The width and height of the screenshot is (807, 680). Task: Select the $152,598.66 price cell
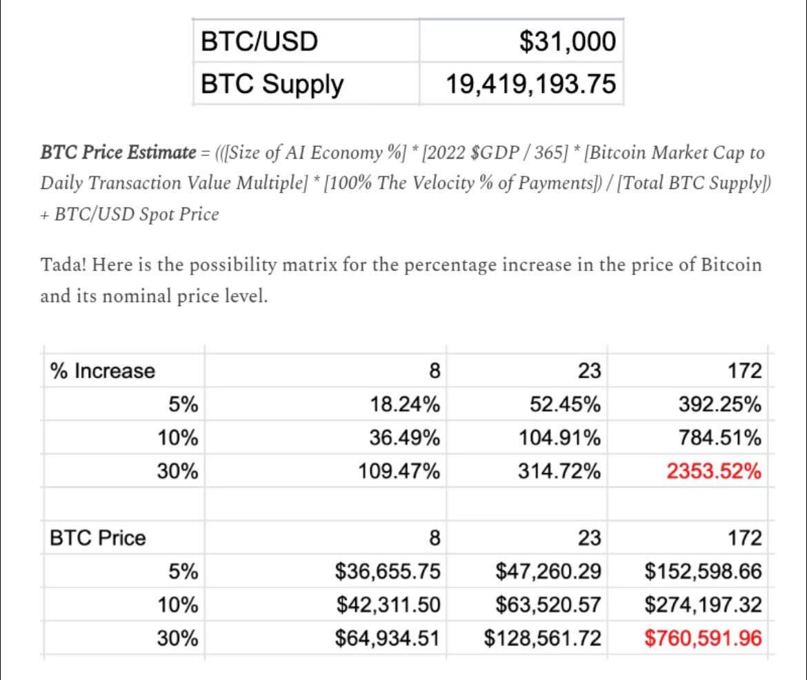(x=704, y=572)
